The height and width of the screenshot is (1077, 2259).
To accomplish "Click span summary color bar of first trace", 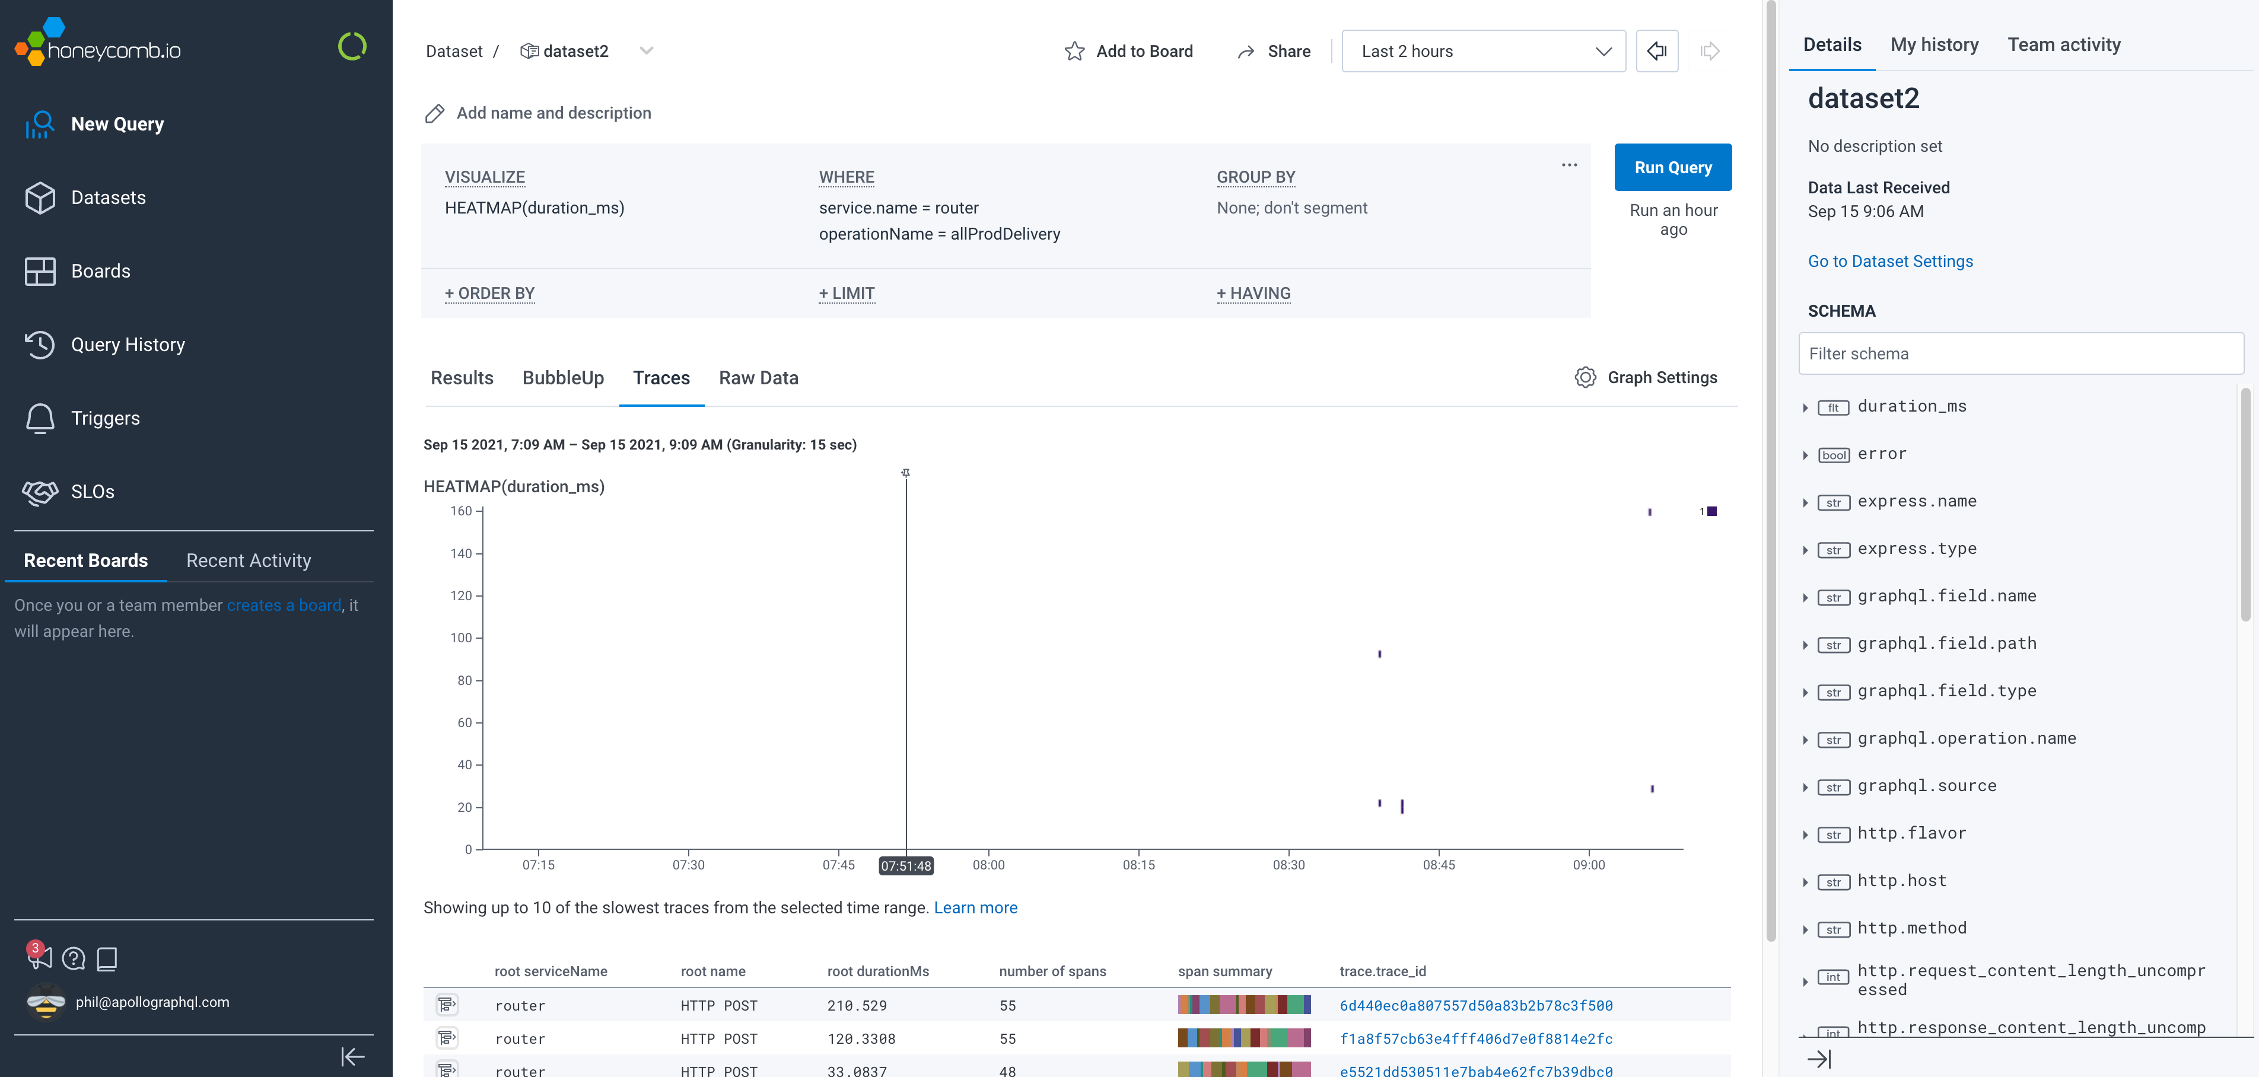I will pos(1243,1005).
